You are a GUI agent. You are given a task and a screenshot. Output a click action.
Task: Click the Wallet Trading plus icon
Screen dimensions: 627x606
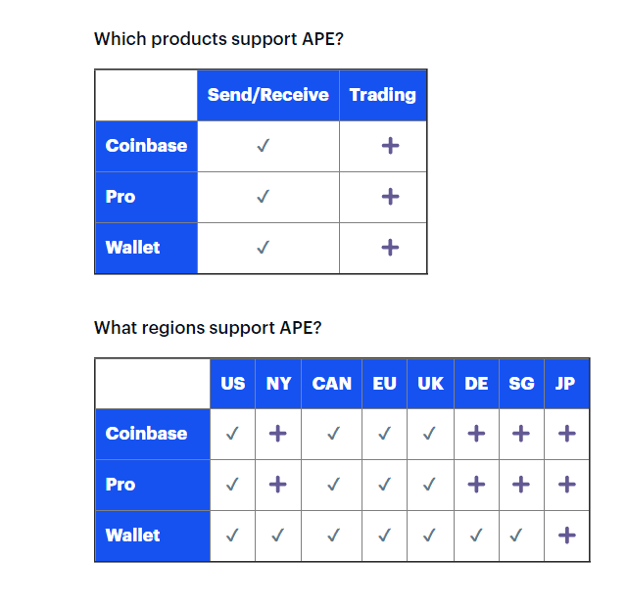390,248
